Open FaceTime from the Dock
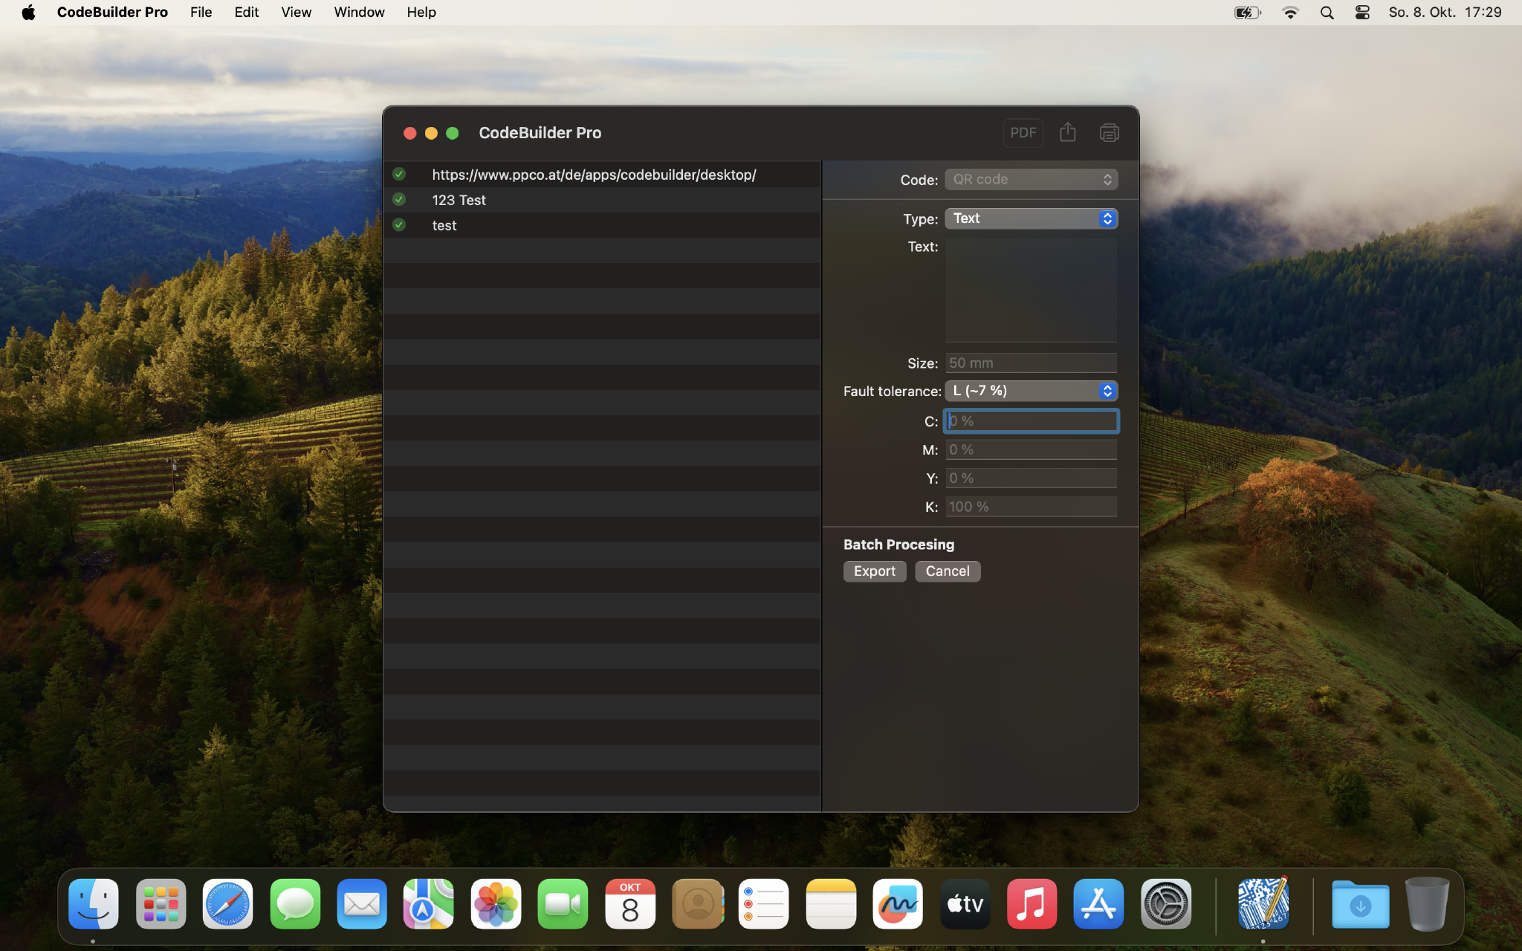This screenshot has width=1522, height=951. (x=563, y=904)
